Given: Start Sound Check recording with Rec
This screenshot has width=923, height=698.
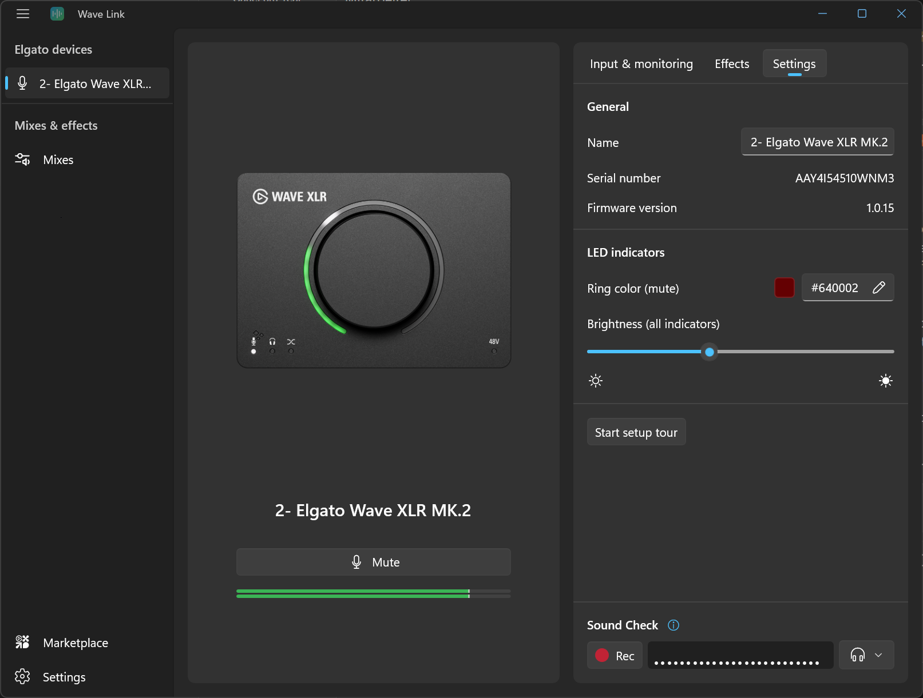Looking at the screenshot, I should coord(615,655).
